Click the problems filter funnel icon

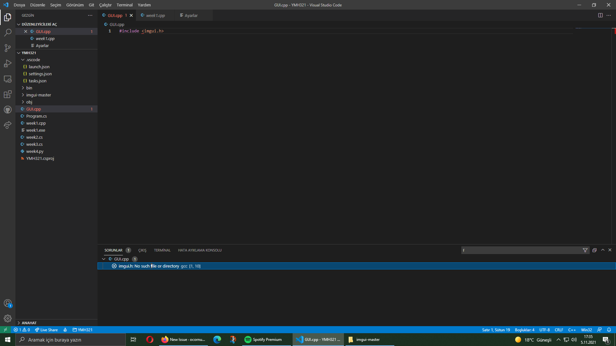pyautogui.click(x=585, y=250)
